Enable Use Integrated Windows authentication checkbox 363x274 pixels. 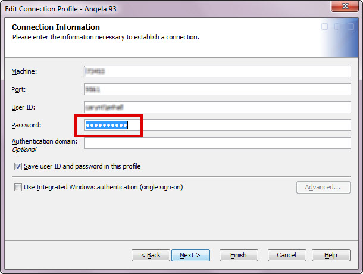coord(18,187)
